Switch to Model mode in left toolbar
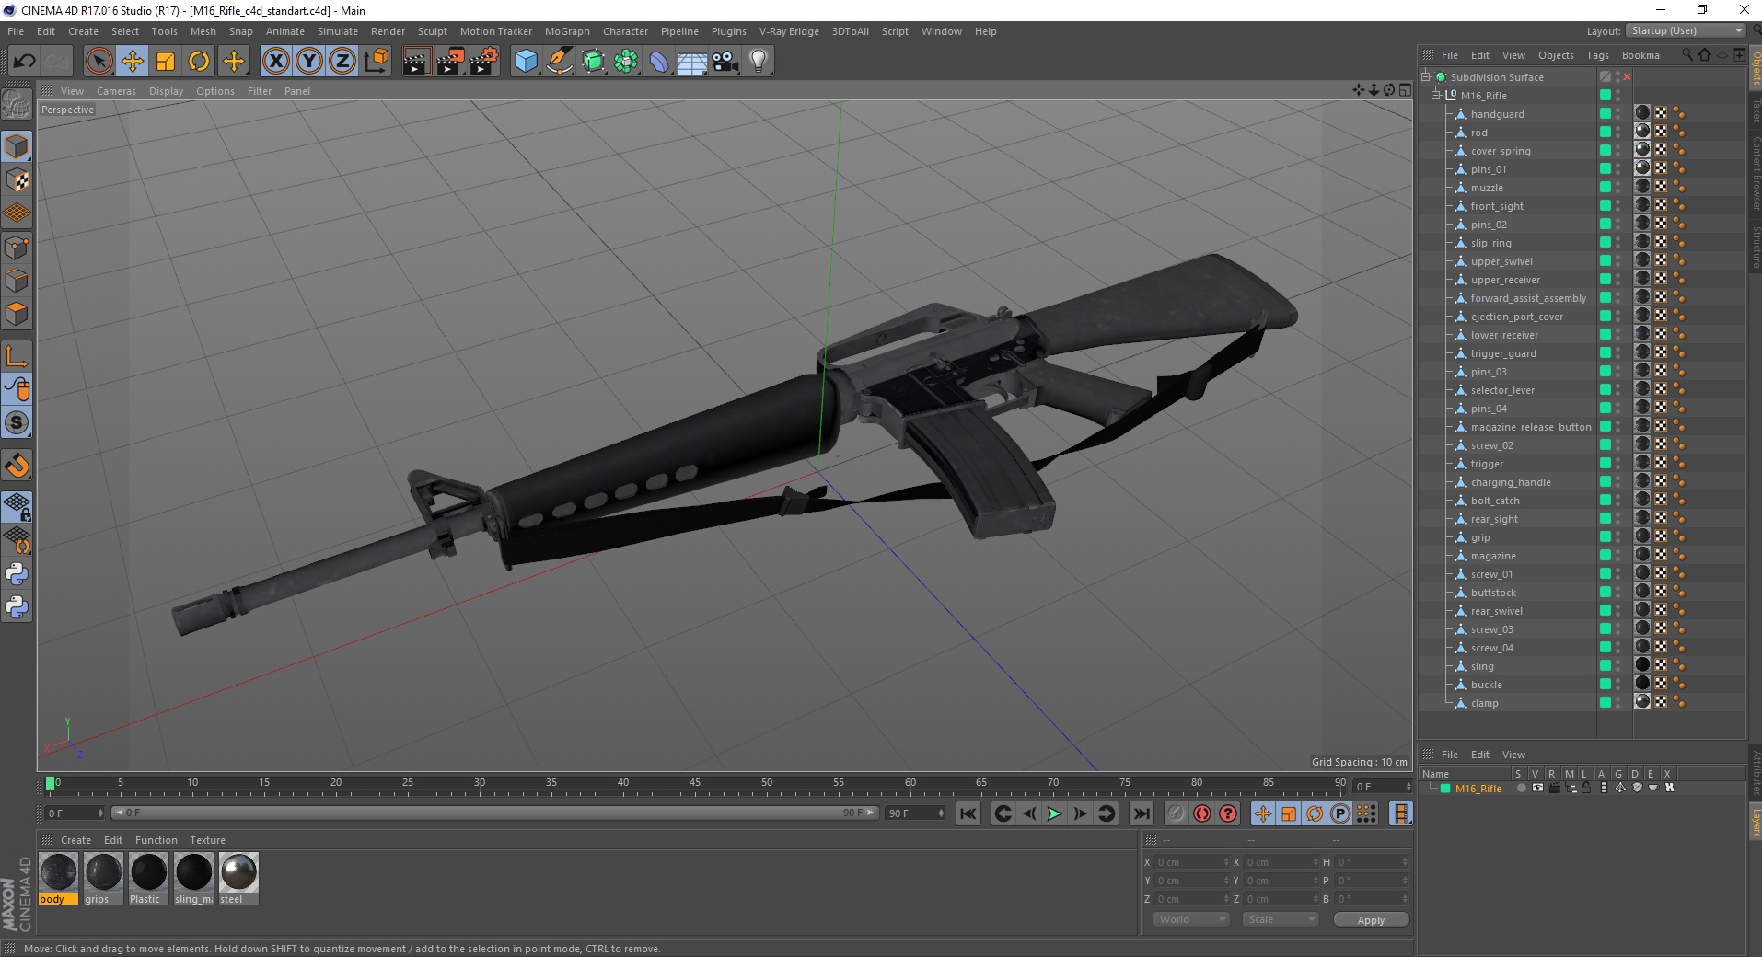1762x957 pixels. [17, 147]
